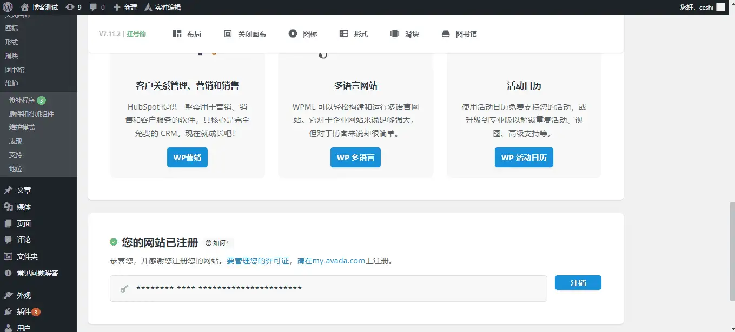This screenshot has height=332, width=735.
Task: Switch to the 布局 tab
Action: point(187,34)
